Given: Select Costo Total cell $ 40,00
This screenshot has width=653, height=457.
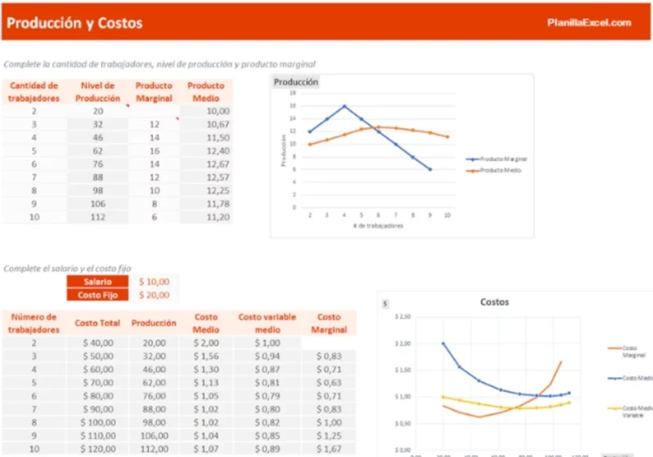Looking at the screenshot, I should [98, 343].
